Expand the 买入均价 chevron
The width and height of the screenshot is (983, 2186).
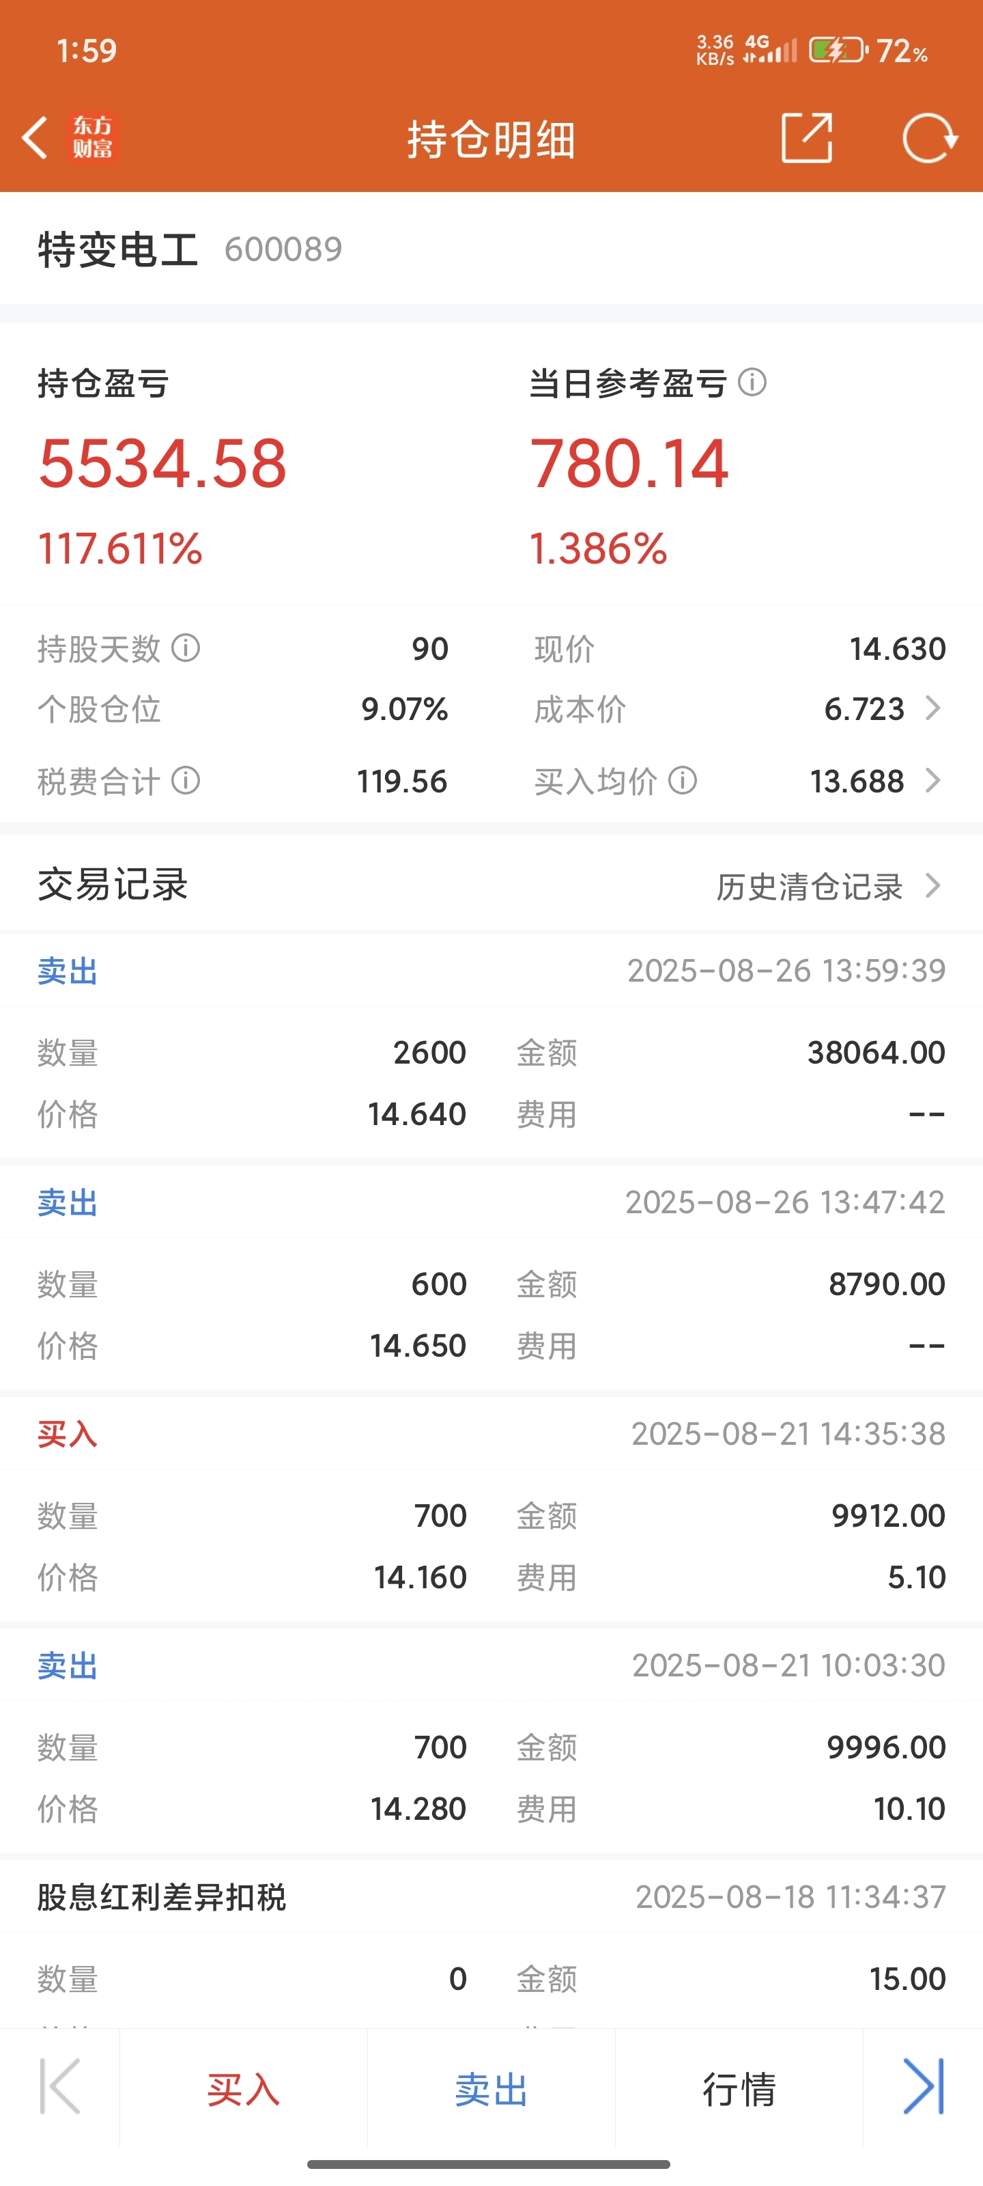(933, 781)
